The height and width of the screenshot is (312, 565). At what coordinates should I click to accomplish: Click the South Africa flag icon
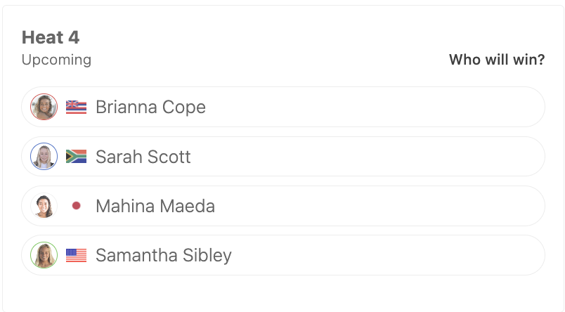coord(76,157)
